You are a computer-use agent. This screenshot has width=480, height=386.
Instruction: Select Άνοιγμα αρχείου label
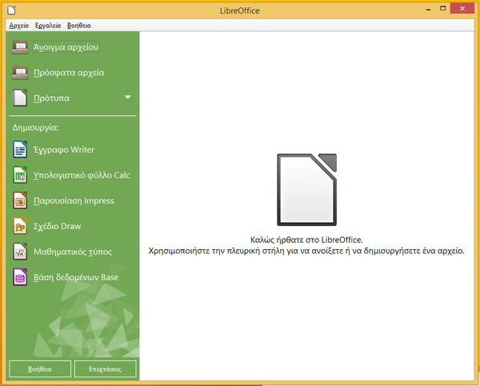tap(66, 47)
